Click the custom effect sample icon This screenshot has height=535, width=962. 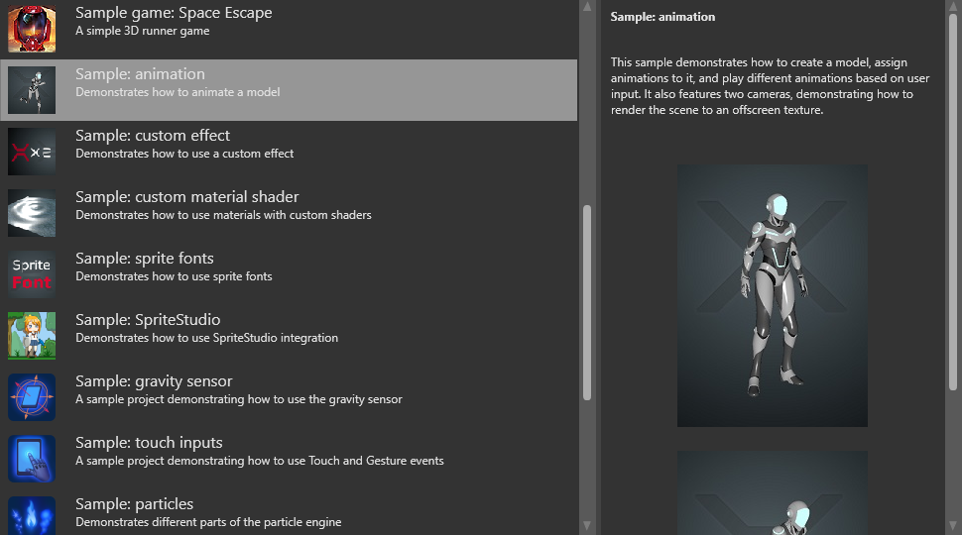(x=32, y=152)
